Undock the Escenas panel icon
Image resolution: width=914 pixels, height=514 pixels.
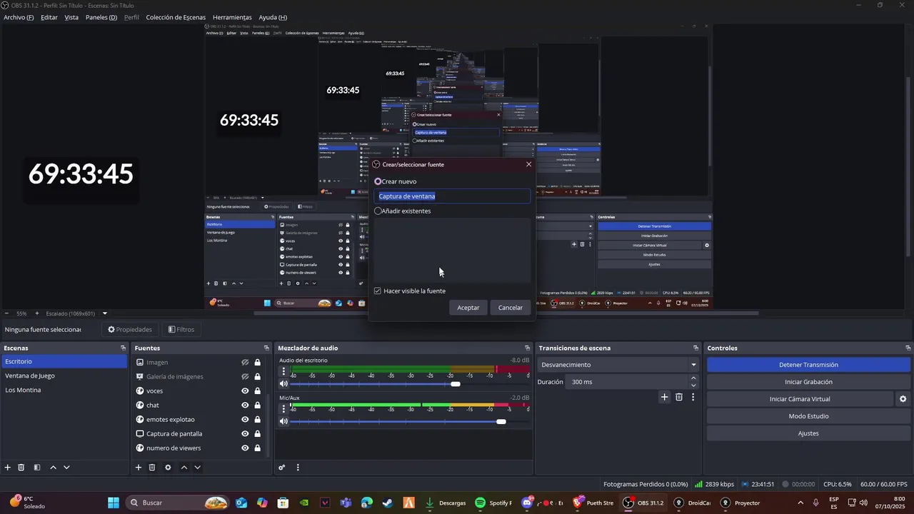123,348
